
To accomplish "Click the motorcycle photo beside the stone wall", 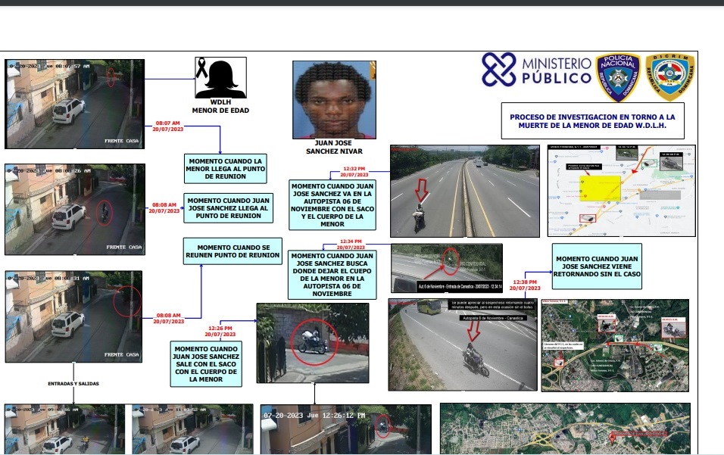I will point(313,343).
